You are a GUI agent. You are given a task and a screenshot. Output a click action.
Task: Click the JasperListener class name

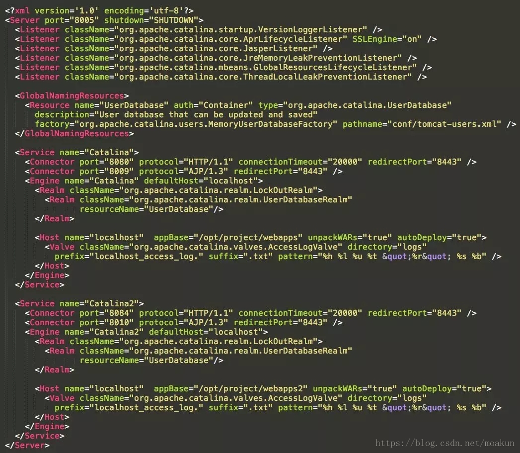pos(278,49)
